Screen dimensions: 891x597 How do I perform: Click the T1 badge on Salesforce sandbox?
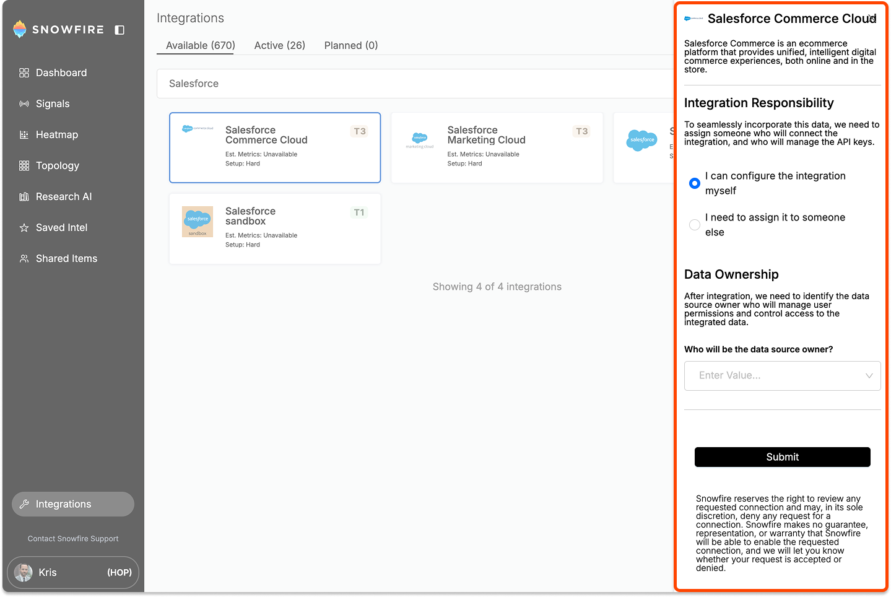point(359,212)
